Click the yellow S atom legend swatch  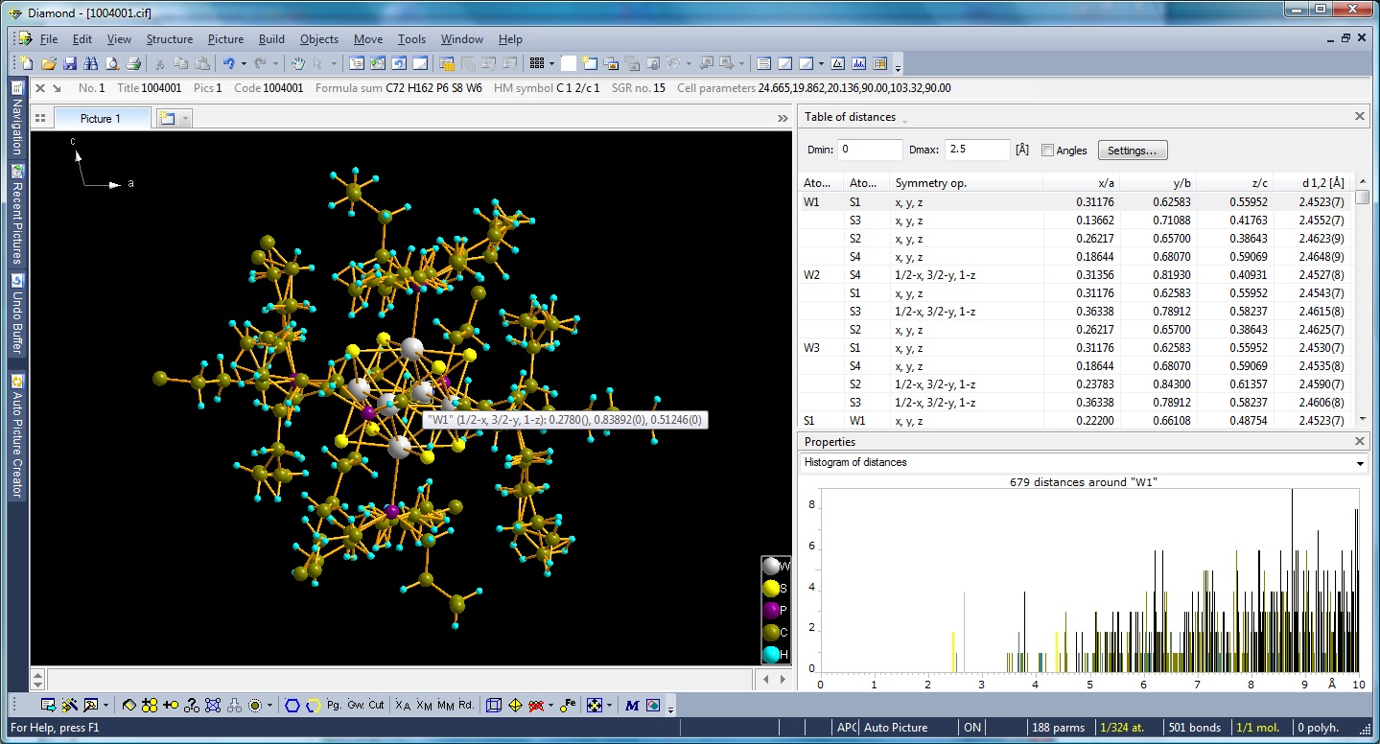click(771, 588)
